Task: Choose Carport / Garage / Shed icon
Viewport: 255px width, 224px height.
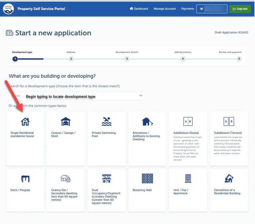Action: click(x=66, y=122)
